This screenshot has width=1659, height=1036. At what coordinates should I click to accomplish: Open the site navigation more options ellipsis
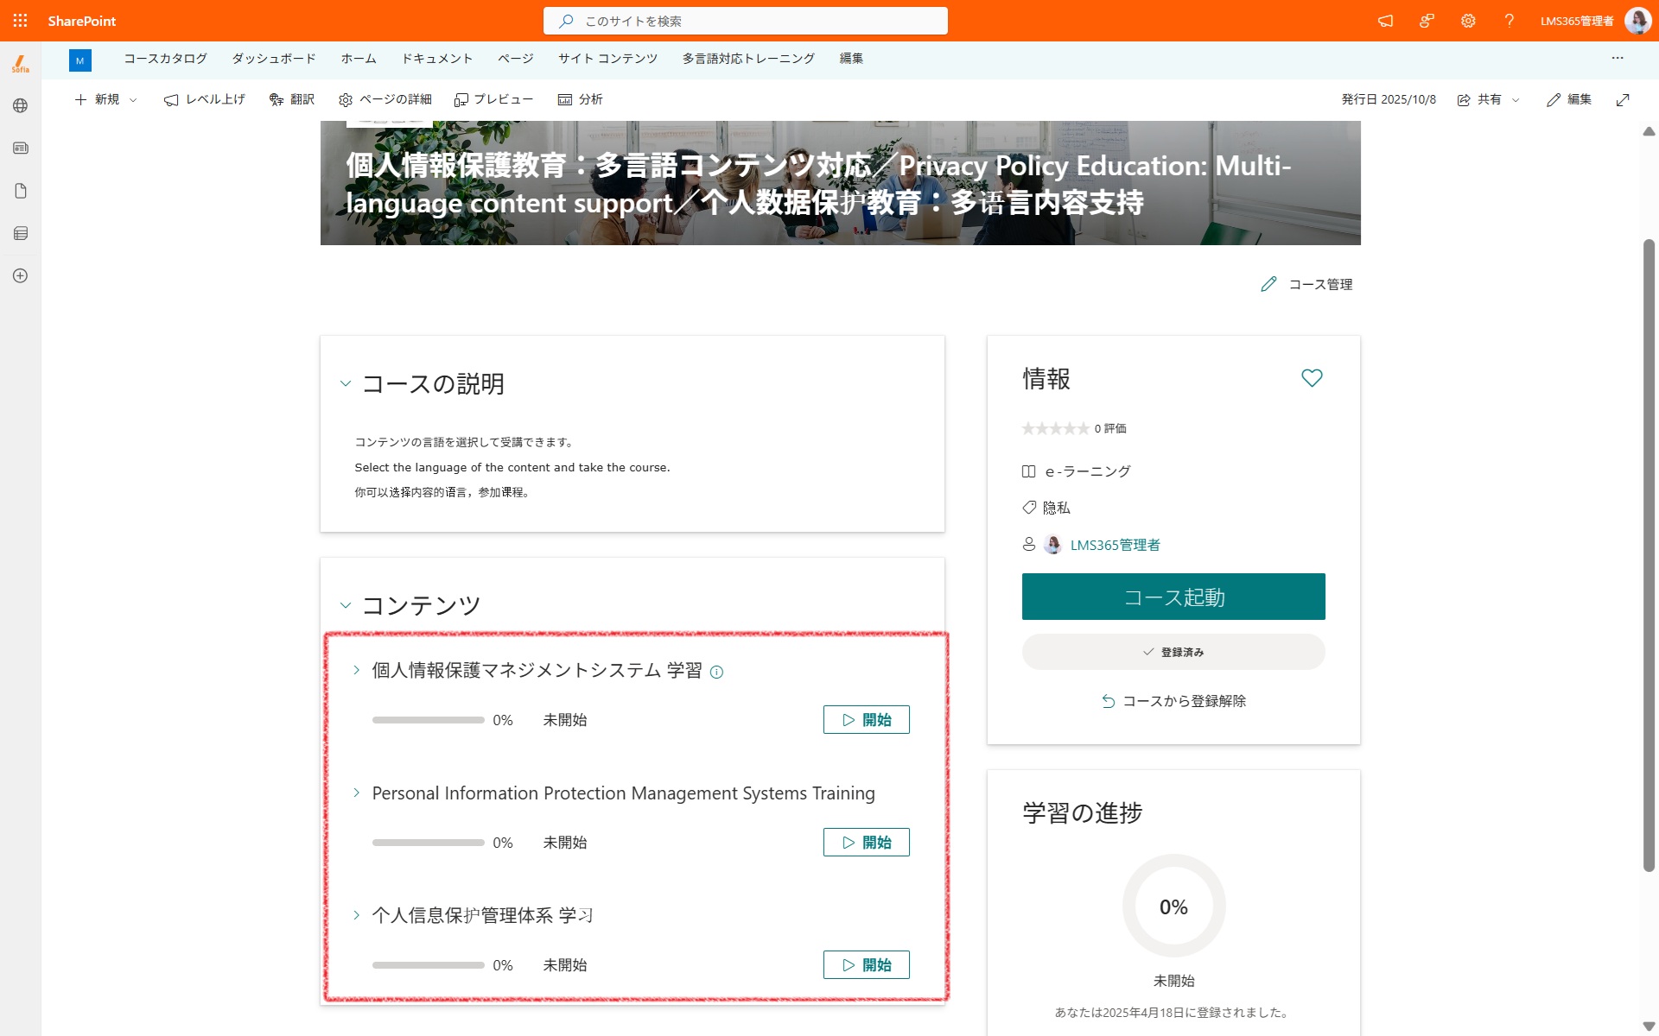1617,58
